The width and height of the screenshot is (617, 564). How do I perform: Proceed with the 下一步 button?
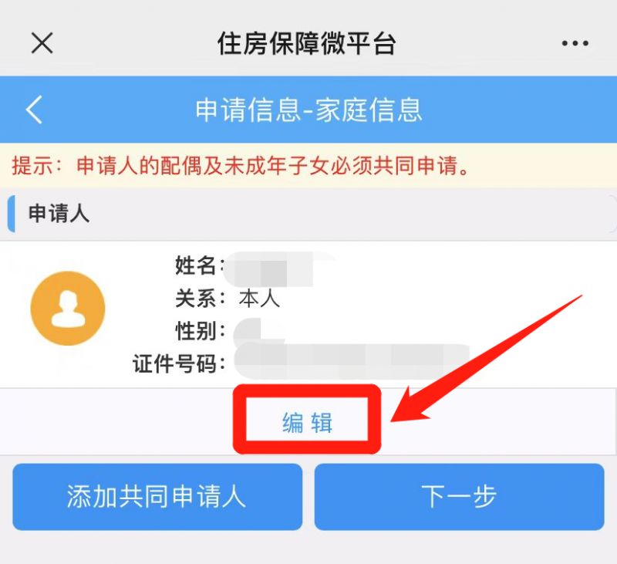(459, 497)
